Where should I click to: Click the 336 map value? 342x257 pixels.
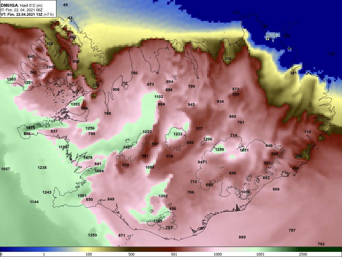pyautogui.click(x=96, y=85)
